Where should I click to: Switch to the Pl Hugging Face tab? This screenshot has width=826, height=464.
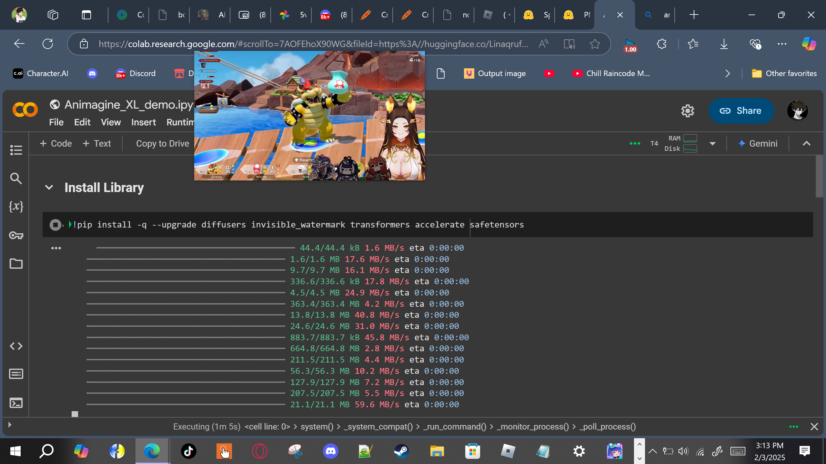(x=577, y=15)
